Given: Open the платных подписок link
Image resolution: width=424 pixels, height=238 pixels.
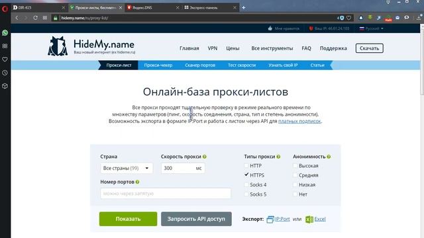Looking at the screenshot, I should [299, 121].
